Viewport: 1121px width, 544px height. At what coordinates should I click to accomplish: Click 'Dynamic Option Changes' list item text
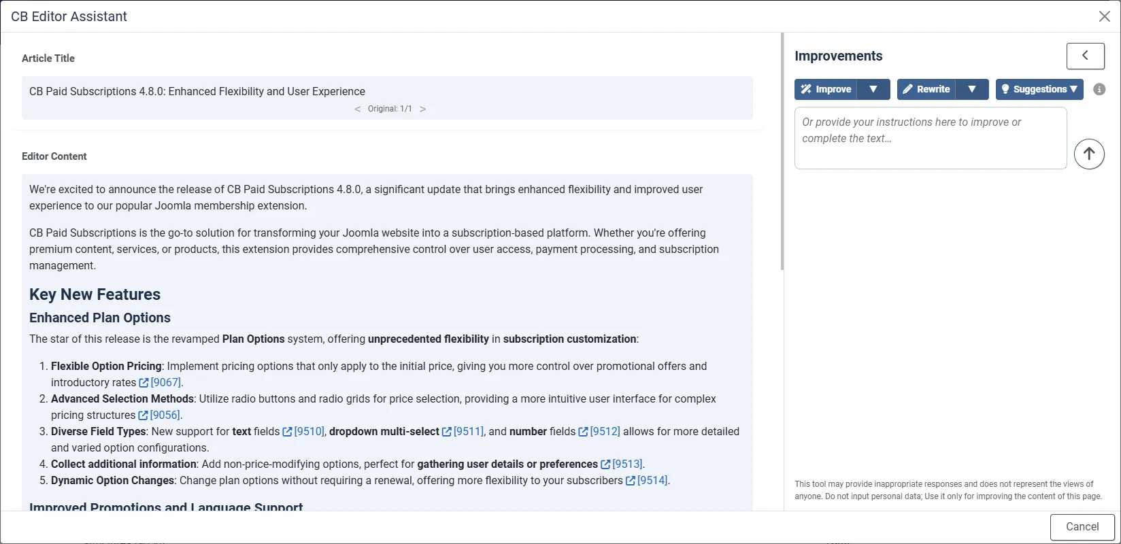[113, 481]
